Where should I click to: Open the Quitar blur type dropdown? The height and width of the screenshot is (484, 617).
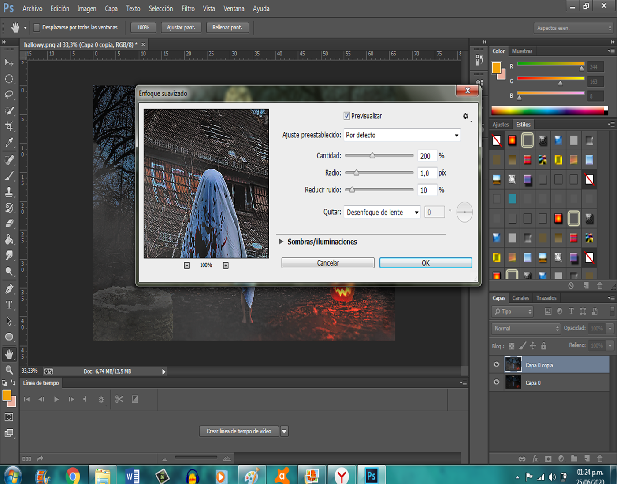pyautogui.click(x=382, y=212)
